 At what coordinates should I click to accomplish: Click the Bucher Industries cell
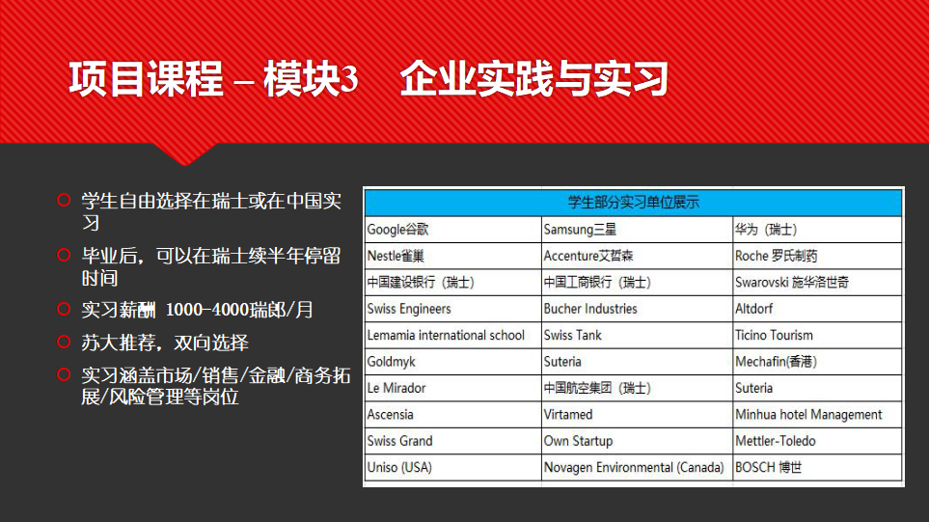(638, 309)
